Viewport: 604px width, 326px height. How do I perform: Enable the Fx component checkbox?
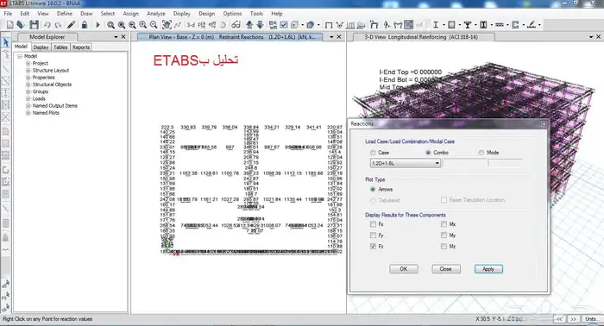373,224
